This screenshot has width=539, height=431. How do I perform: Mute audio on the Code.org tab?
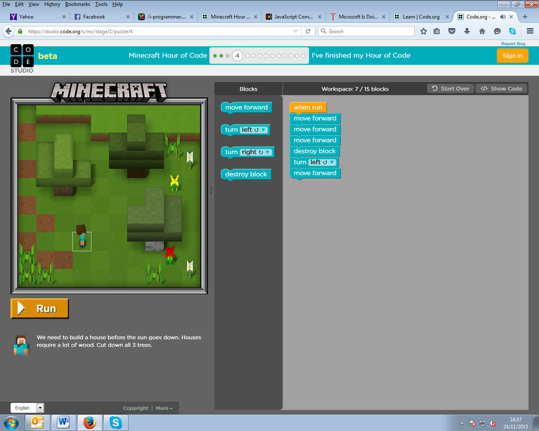(x=503, y=17)
